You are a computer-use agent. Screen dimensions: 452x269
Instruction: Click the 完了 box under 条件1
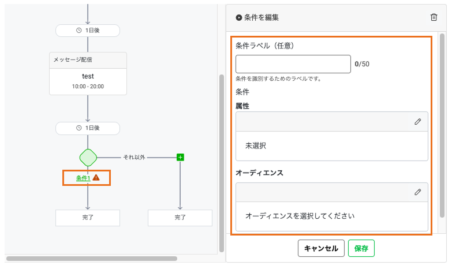pyautogui.click(x=88, y=218)
